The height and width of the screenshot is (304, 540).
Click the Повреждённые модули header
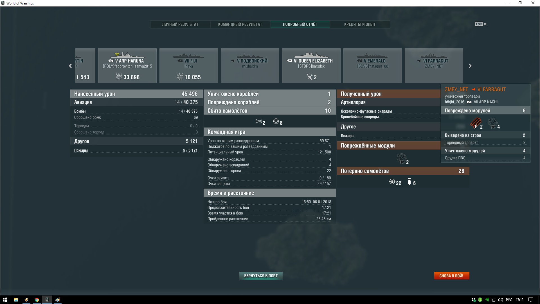pos(389,146)
